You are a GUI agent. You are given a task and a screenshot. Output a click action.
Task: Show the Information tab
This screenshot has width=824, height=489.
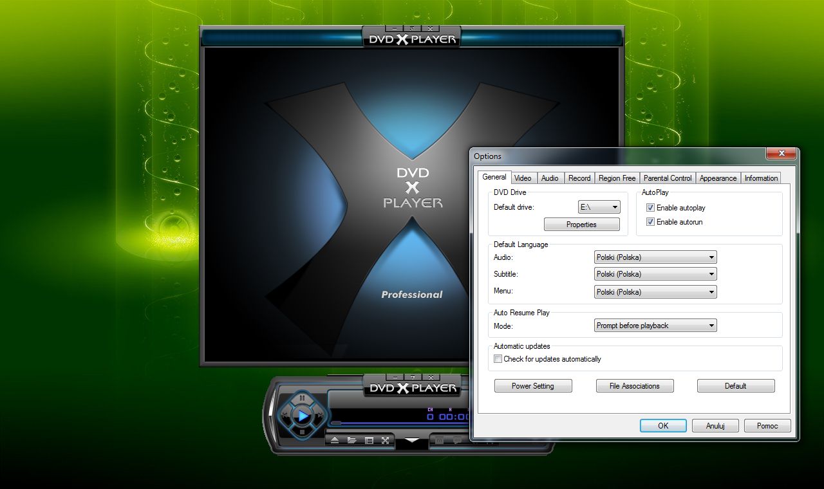(761, 178)
